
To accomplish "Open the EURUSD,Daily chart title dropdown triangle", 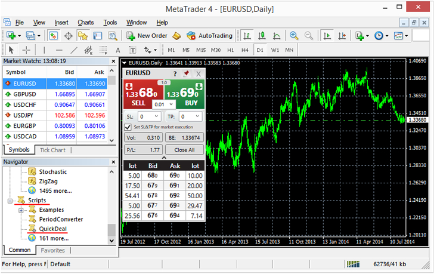I will pos(124,63).
